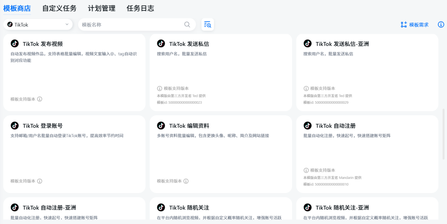Click the TikTok 随机关注 card logo icon
Image resolution: width=447 pixels, height=224 pixels.
click(161, 207)
